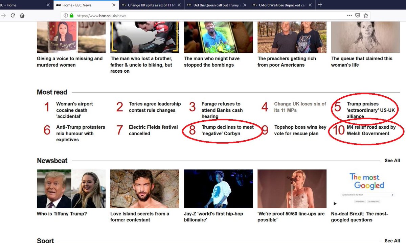Viewport: 406px width, 243px height.
Task: Click the Never Forgotten candle thumbnail
Action: [71, 37]
